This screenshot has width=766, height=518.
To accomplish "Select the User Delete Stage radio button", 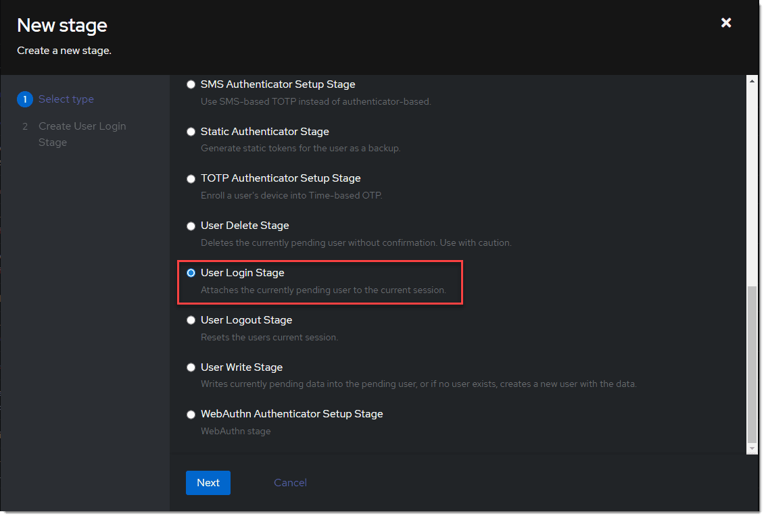I will [x=191, y=226].
